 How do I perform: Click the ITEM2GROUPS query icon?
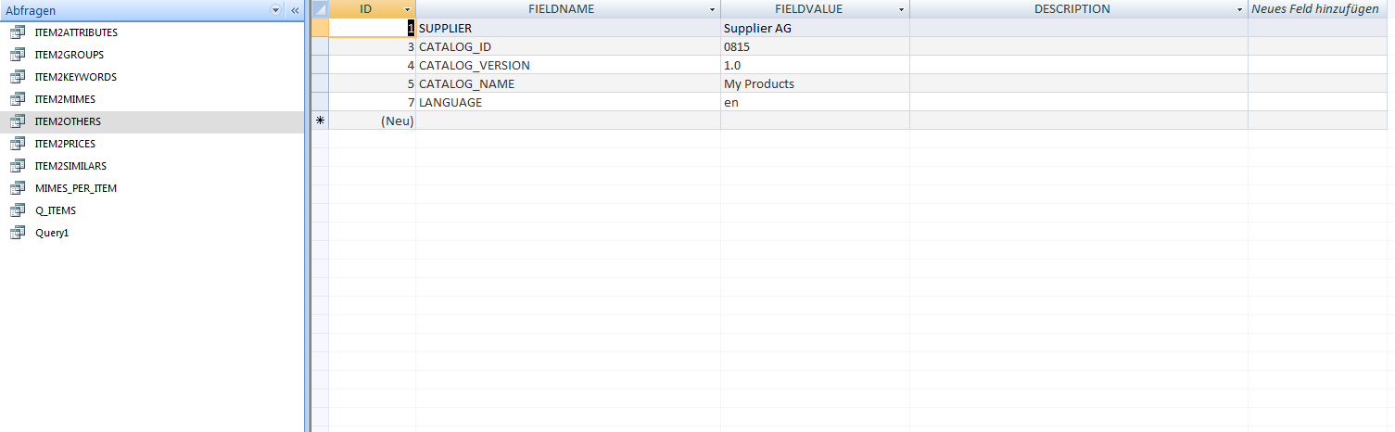pyautogui.click(x=17, y=55)
